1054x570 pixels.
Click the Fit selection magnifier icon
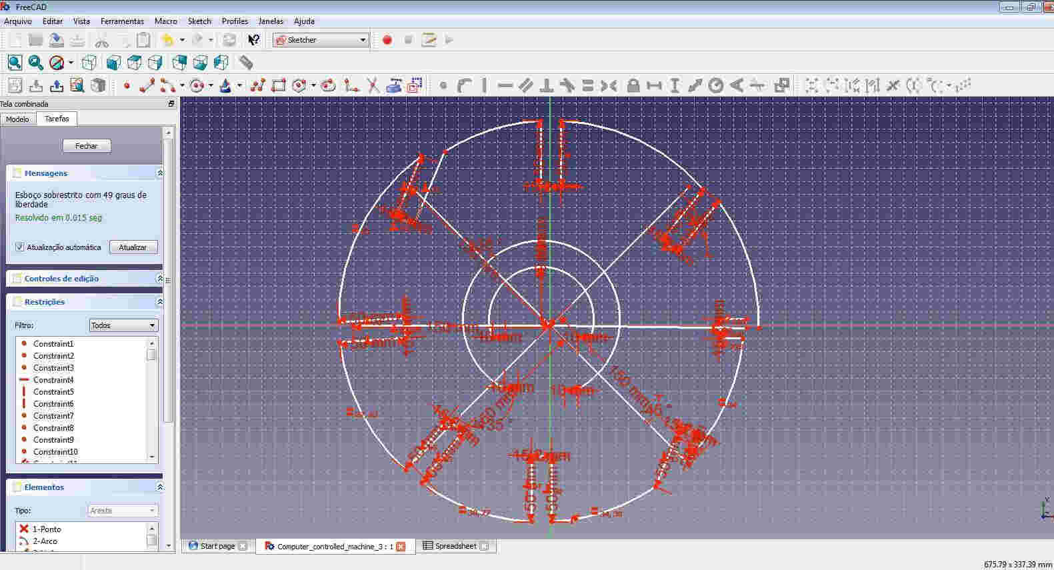36,63
